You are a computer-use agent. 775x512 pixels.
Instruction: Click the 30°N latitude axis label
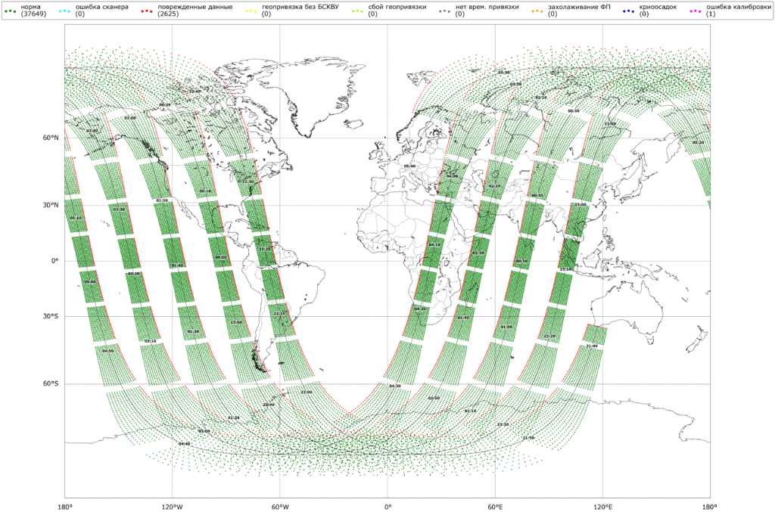click(51, 205)
